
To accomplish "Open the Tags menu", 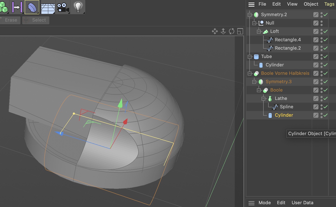I will point(329,4).
